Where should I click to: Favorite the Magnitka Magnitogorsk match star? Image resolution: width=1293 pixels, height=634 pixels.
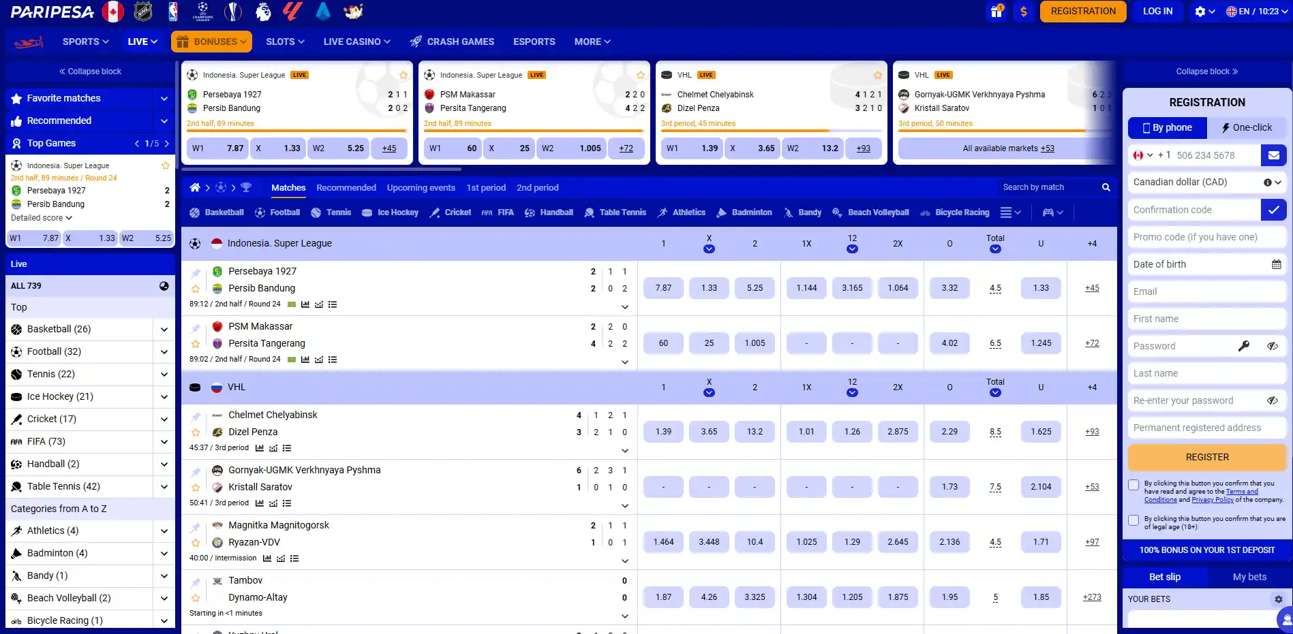click(196, 543)
